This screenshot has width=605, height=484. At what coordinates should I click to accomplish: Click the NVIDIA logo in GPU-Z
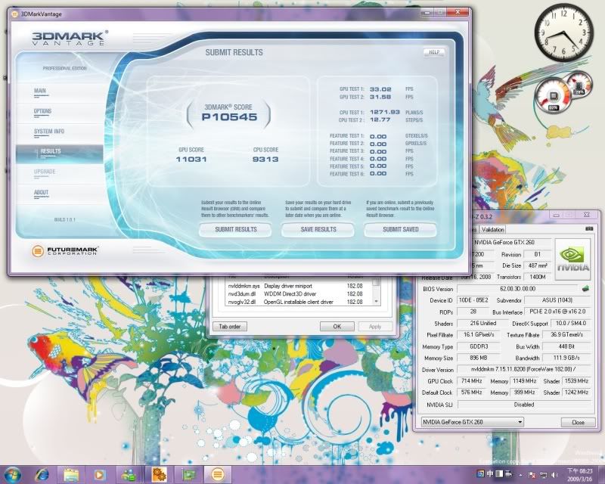click(572, 259)
